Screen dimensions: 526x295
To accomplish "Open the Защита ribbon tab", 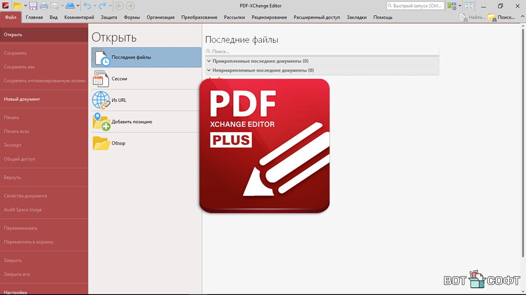I will coord(109,17).
